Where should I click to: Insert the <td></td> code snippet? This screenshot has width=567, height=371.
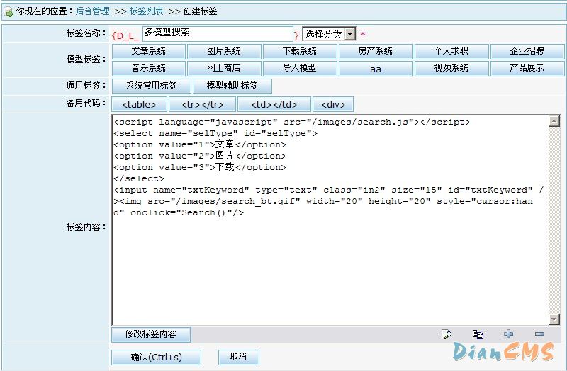(x=274, y=104)
